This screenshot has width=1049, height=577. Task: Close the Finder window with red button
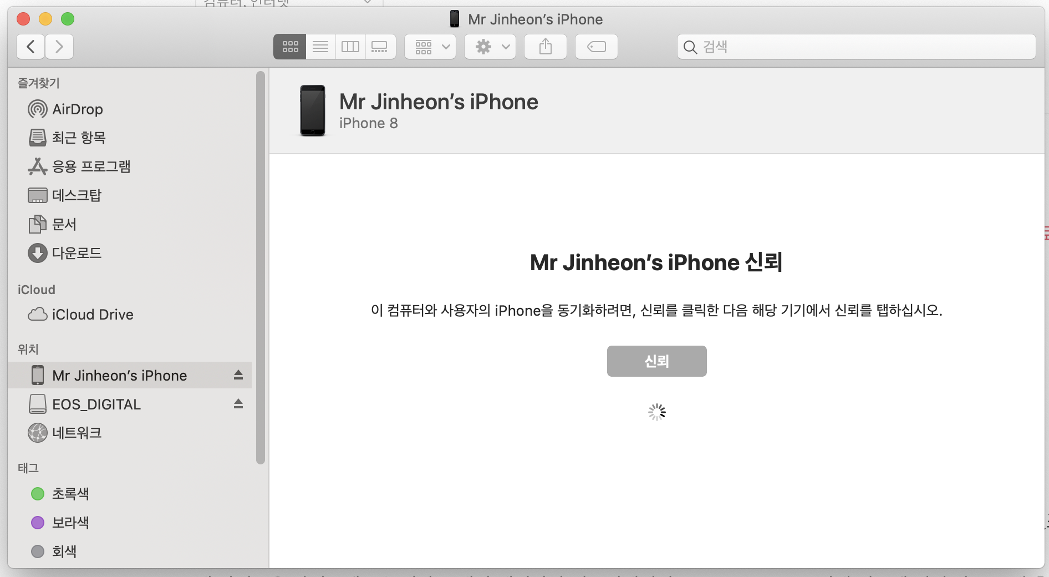23,19
